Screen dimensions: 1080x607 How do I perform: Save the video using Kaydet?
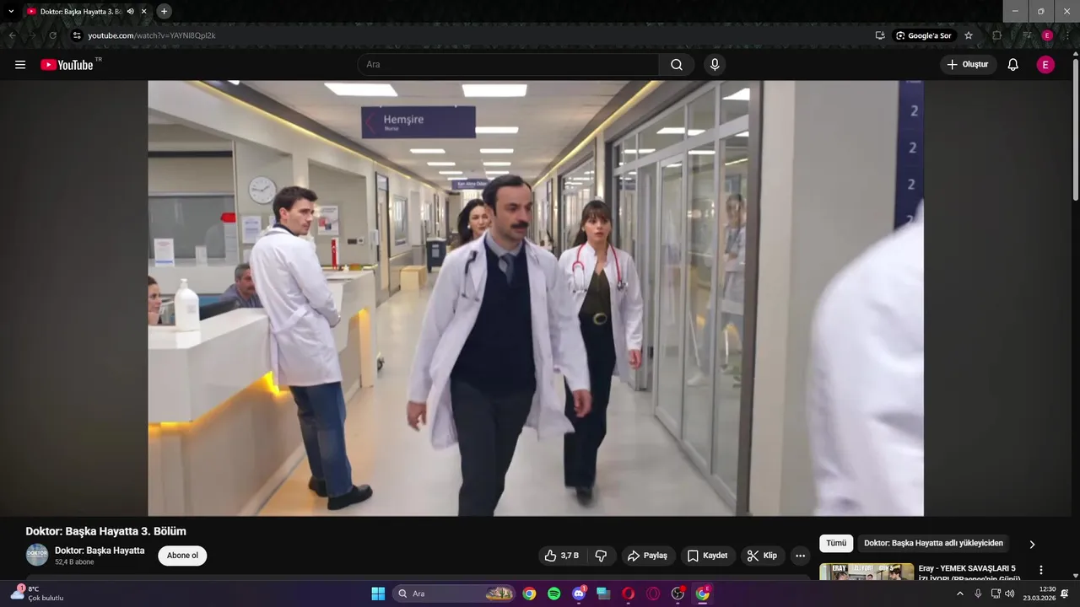[707, 556]
